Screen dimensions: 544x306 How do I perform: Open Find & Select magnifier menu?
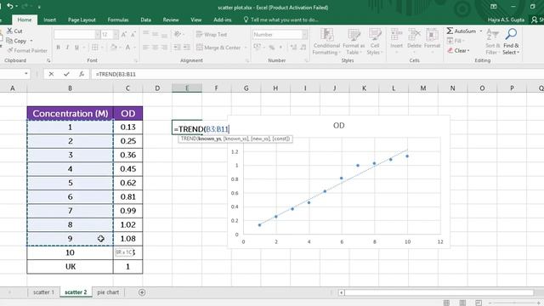tap(511, 42)
